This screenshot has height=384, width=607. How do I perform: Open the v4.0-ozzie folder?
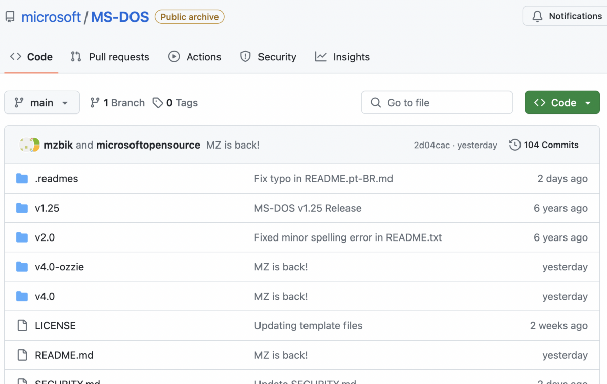coord(59,267)
